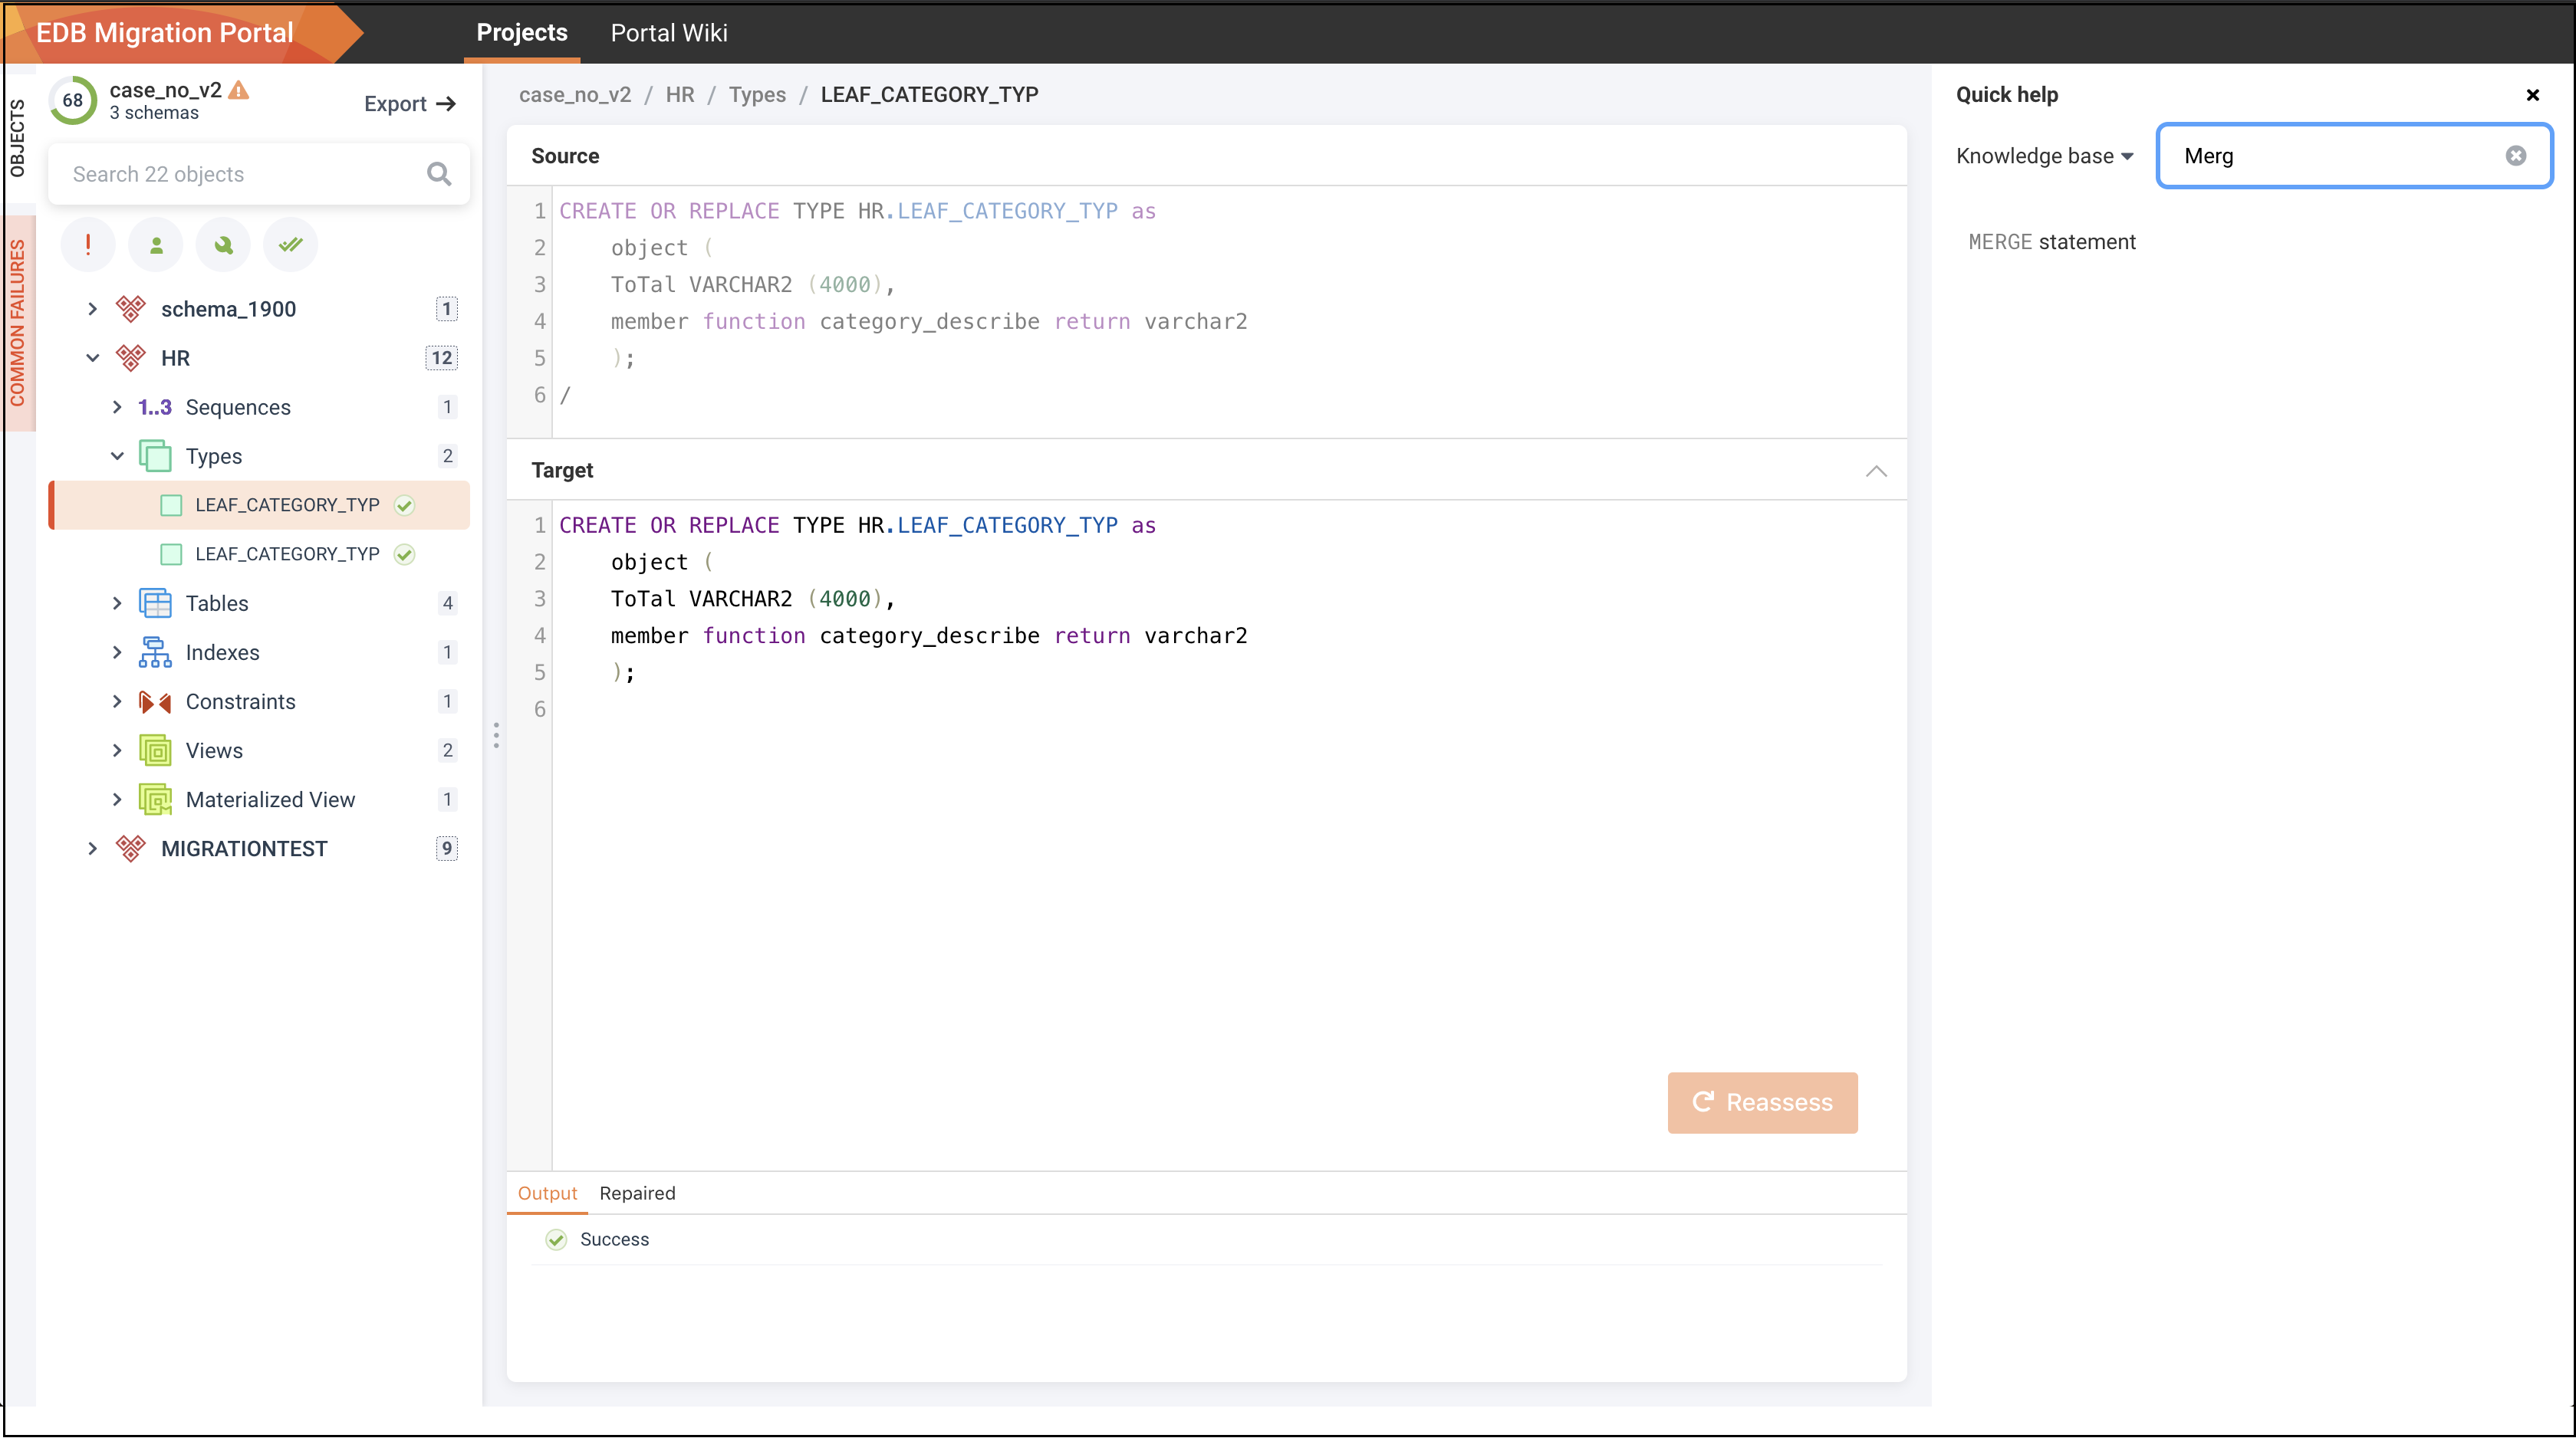This screenshot has width=2576, height=1438.
Task: Click the Indexes icon
Action: point(155,652)
